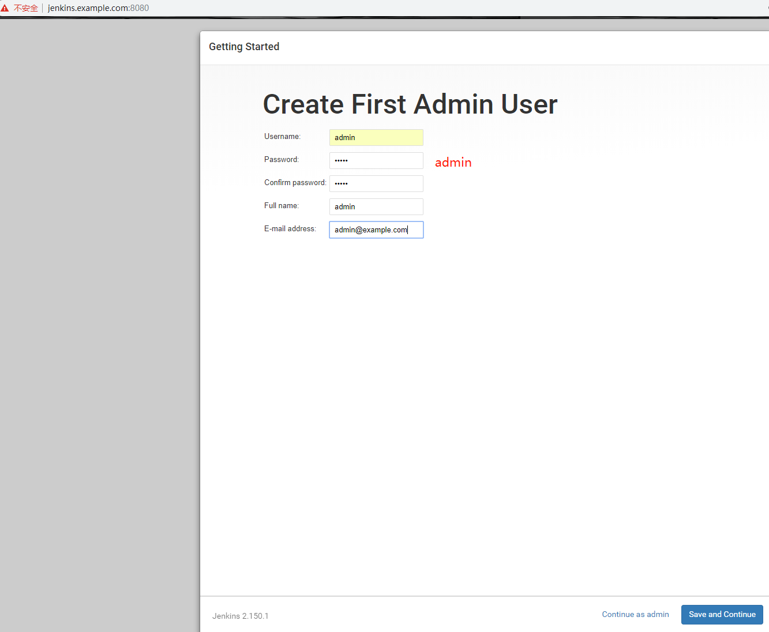Click the 不安全 security warning text
Screen dimensions: 769x632
pos(26,8)
